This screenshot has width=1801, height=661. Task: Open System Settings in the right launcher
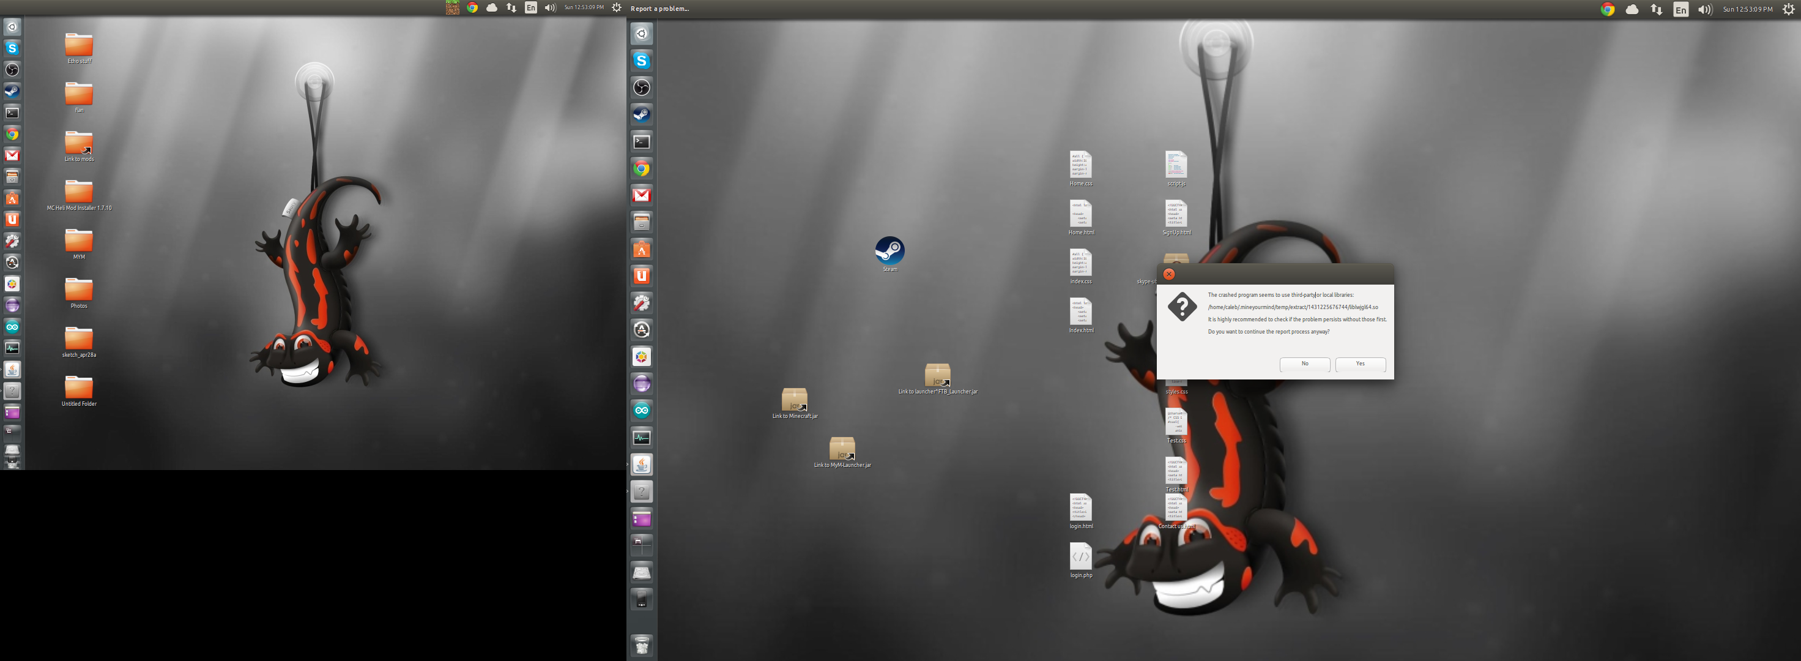(642, 303)
